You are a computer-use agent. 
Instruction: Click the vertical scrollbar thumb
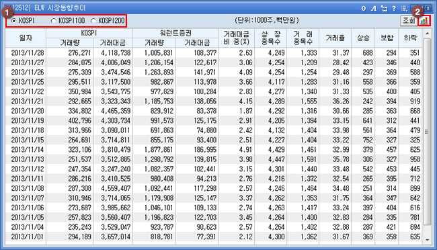tap(427, 132)
